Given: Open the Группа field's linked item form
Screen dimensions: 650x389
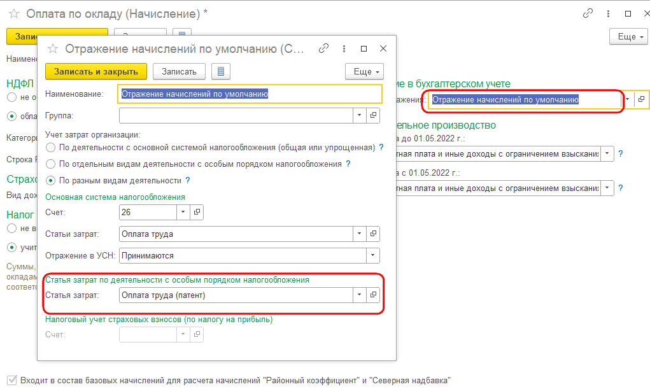Looking at the screenshot, I should [373, 115].
